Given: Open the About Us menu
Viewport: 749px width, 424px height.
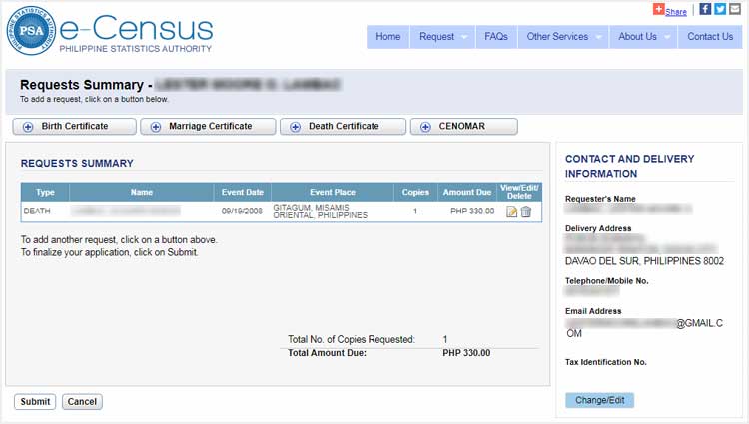Looking at the screenshot, I should coord(643,37).
